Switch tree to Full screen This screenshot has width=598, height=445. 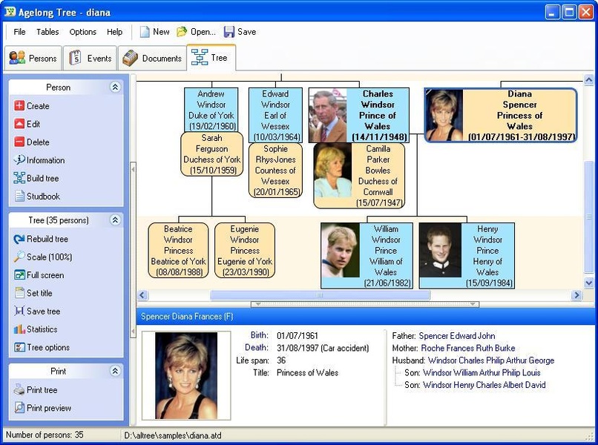tap(39, 275)
